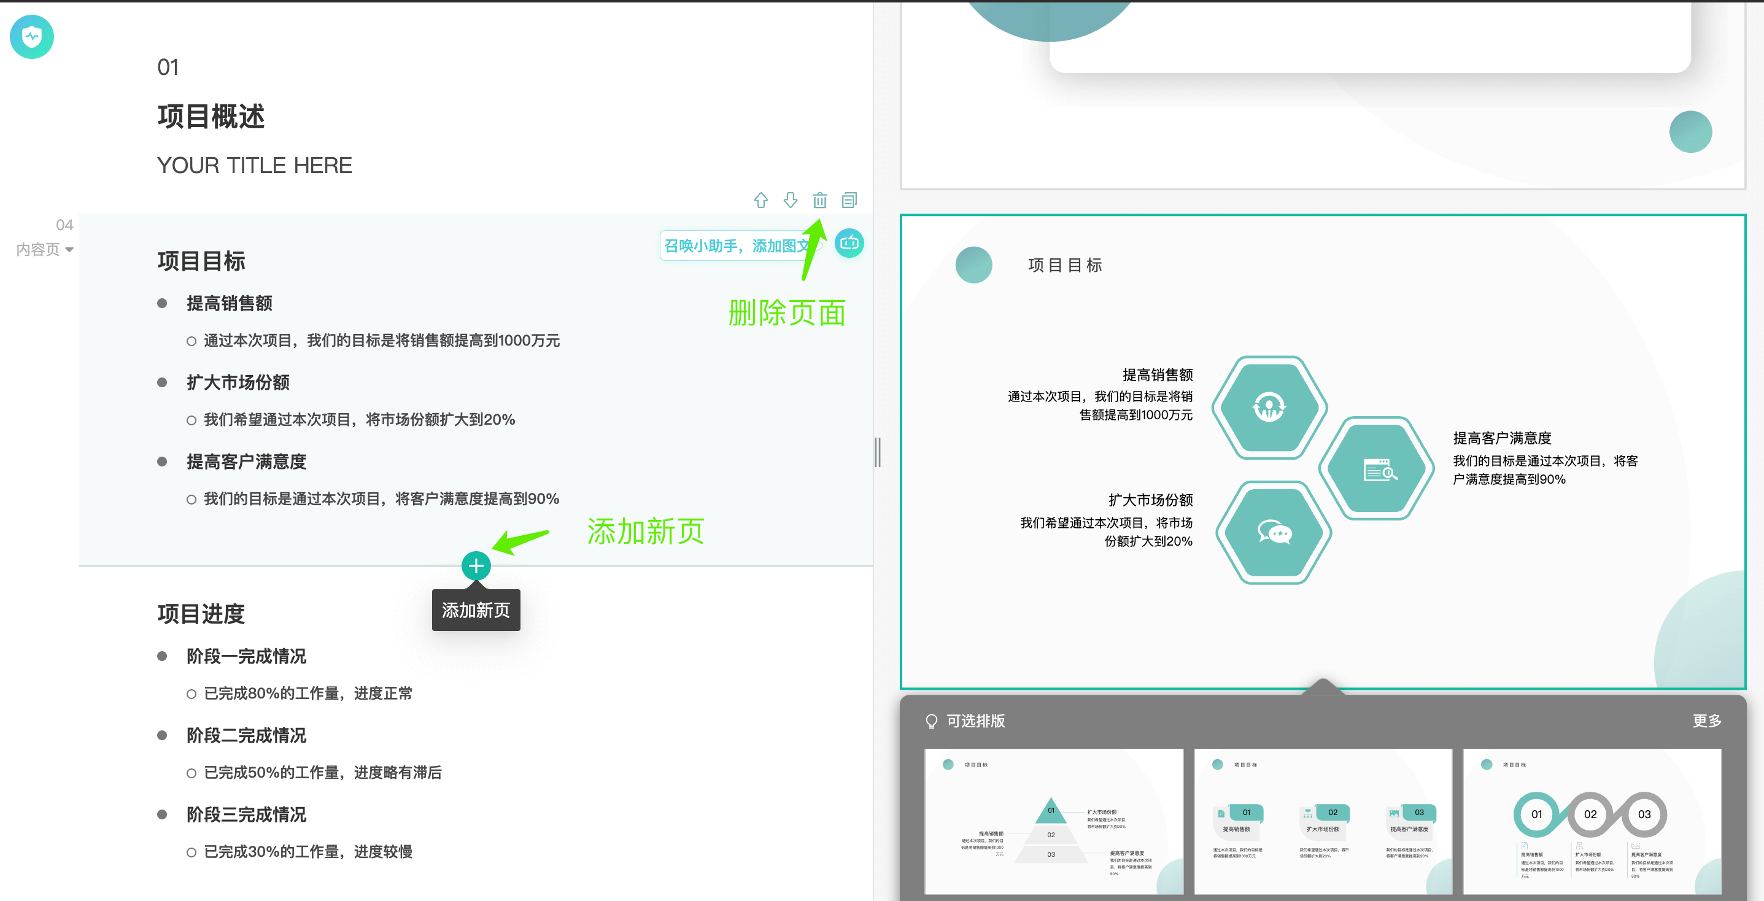Viewport: 1764px width, 901px height.
Task: Select the 项目目标 slide preview
Action: tap(1323, 452)
